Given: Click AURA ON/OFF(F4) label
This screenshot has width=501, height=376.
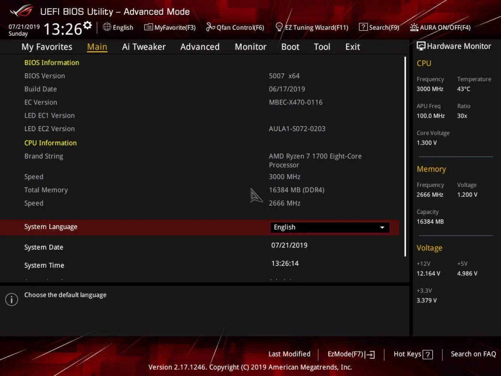Looking at the screenshot, I should pos(445,27).
